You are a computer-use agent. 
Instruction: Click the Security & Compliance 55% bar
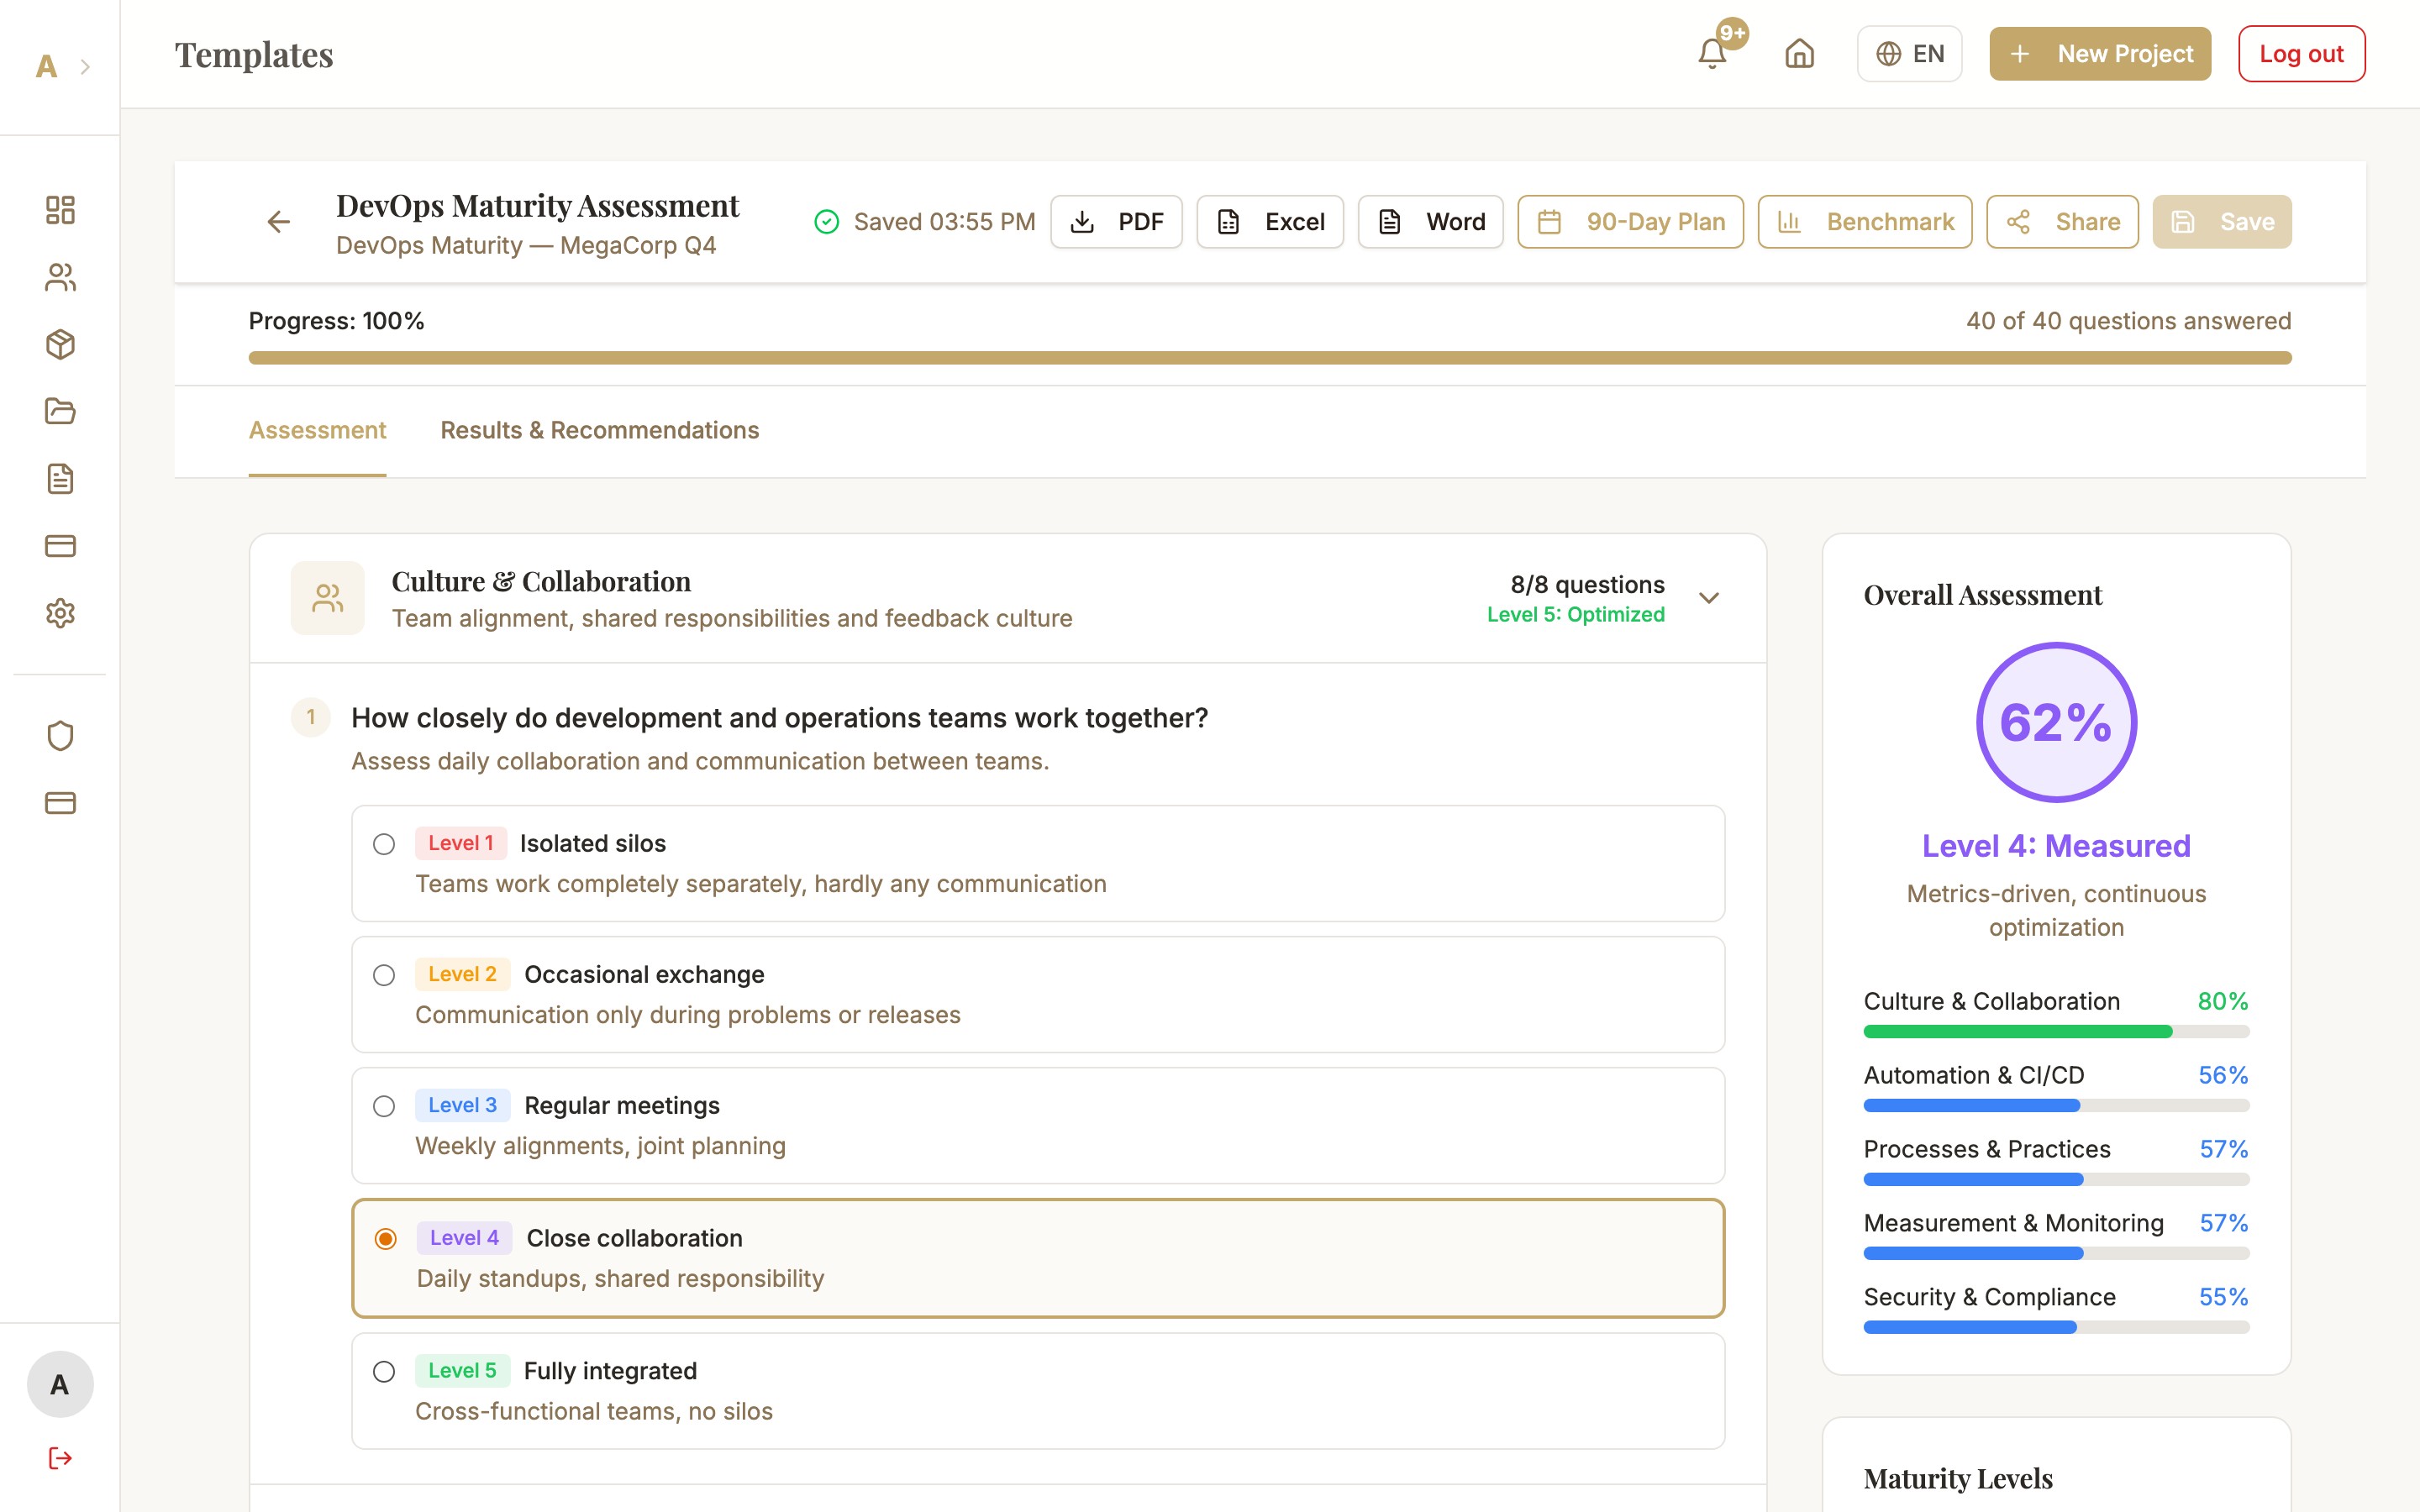coord(2056,1327)
